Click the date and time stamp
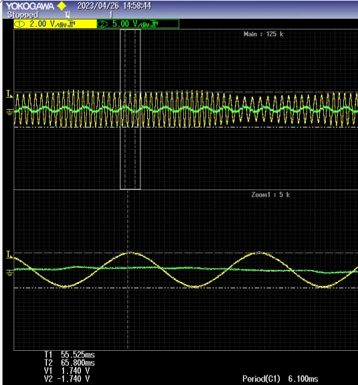This screenshot has height=385, width=358. tap(114, 6)
